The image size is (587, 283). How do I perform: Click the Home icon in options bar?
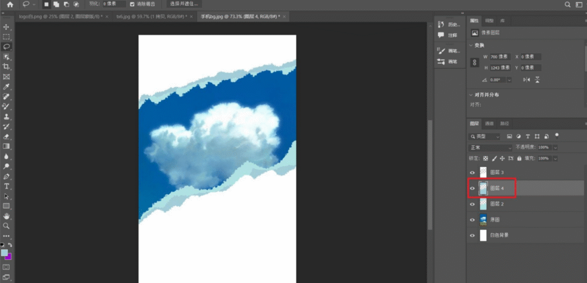point(10,5)
